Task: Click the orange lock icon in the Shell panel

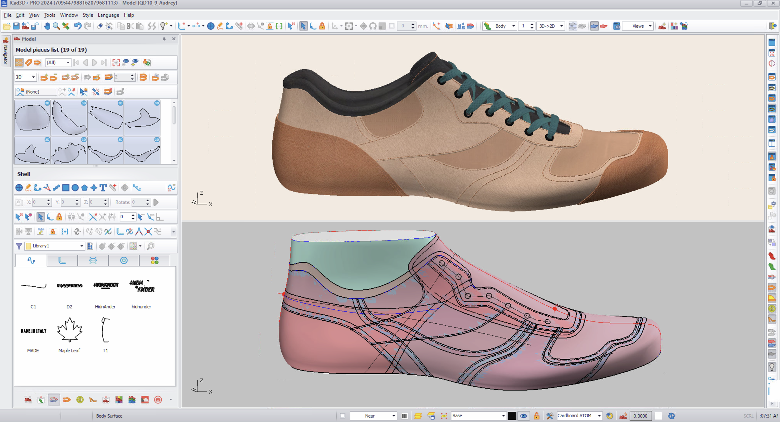Action: click(x=59, y=217)
